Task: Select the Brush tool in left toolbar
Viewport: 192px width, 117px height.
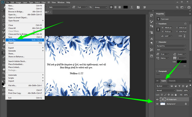Action: point(4,37)
